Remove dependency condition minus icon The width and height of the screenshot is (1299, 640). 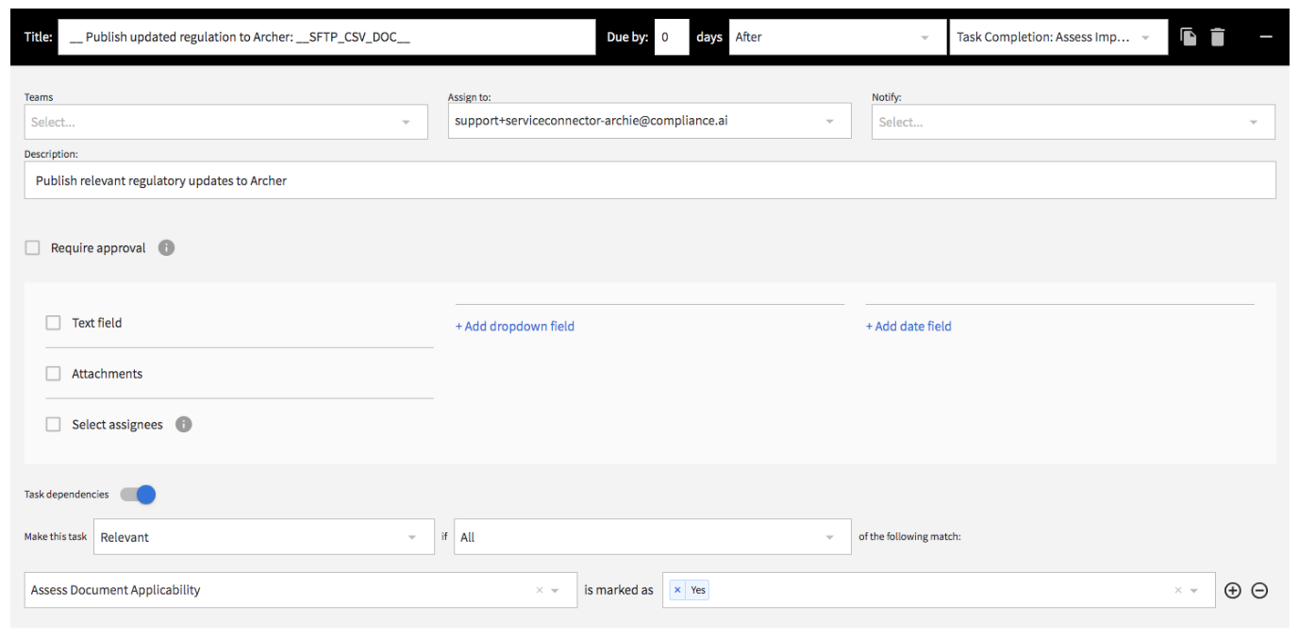(x=1259, y=591)
